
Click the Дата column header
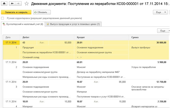pos(11,37)
